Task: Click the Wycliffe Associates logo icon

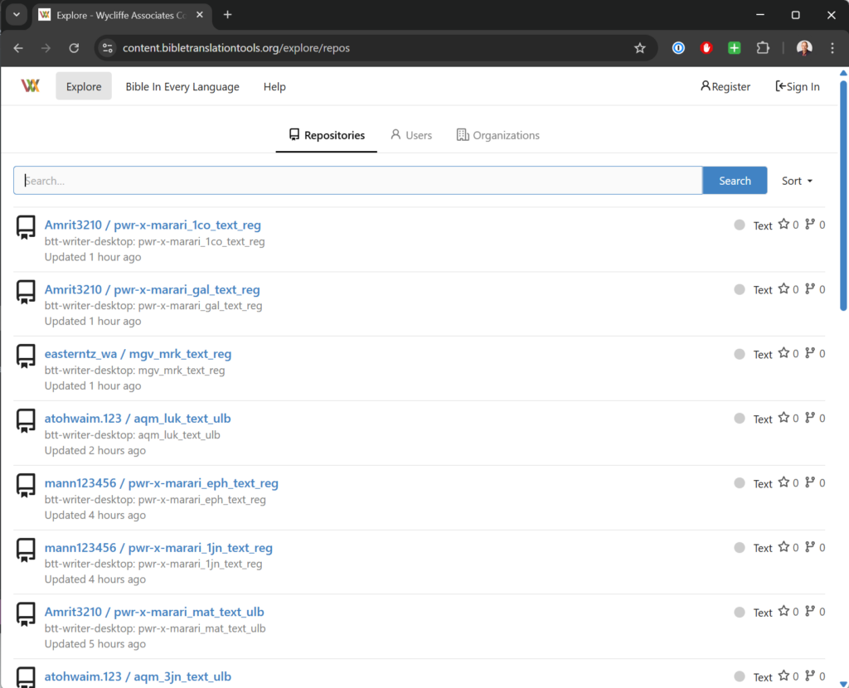Action: [31, 86]
